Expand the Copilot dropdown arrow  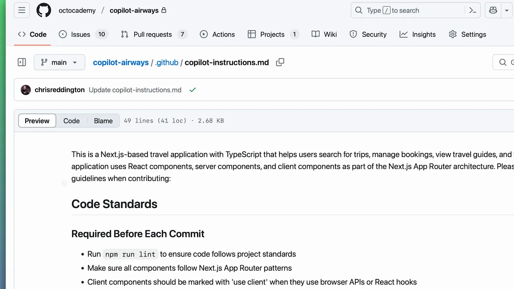[507, 10]
